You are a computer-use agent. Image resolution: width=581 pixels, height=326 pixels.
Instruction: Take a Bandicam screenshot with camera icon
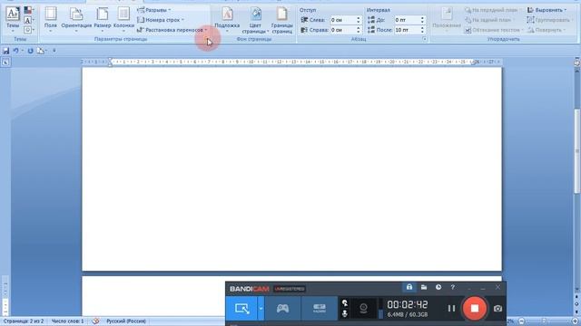point(497,308)
